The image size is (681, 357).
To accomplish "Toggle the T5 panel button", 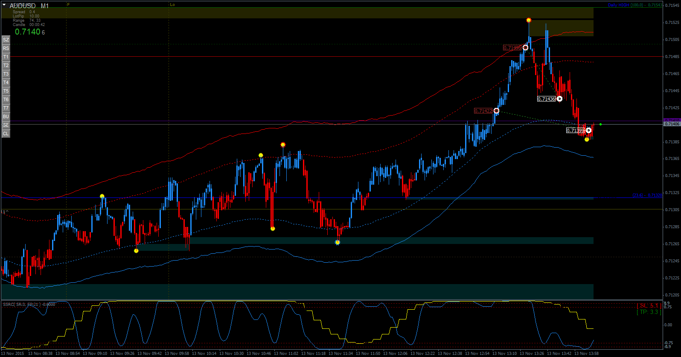I will (6, 91).
